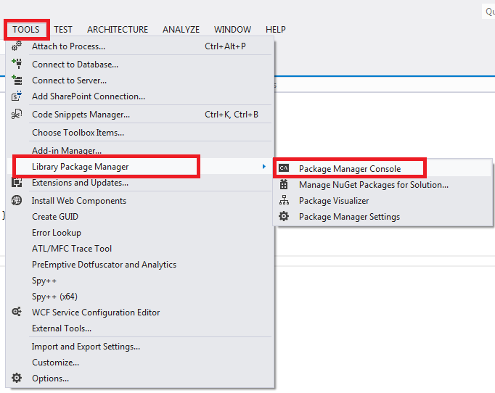Click the Connect to Server icon

pos(17,80)
